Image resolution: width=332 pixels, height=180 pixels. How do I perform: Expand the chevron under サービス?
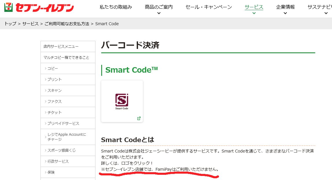(254, 13)
